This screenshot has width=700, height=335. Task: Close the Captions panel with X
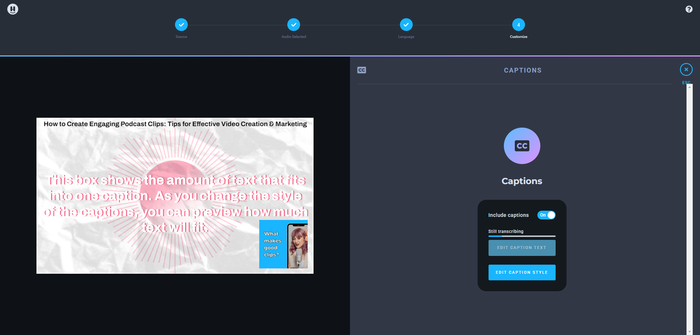(686, 70)
